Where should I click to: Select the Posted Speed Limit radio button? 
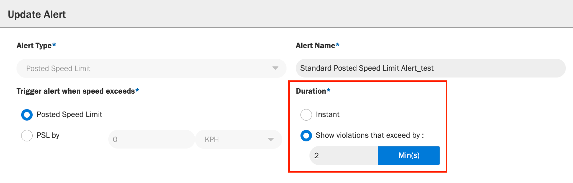click(x=27, y=115)
